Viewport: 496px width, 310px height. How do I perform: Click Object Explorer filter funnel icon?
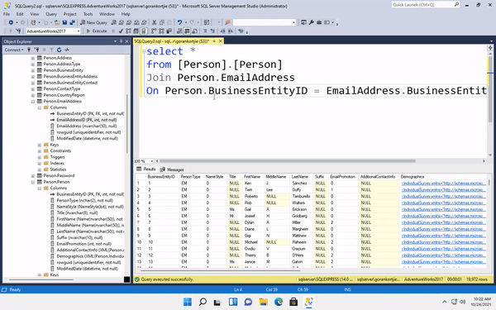point(51,50)
